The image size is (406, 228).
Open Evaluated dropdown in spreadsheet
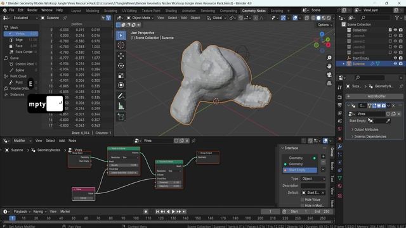(x=25, y=18)
